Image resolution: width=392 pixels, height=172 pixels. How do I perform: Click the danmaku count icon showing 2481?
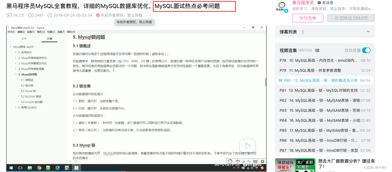coord(31,15)
